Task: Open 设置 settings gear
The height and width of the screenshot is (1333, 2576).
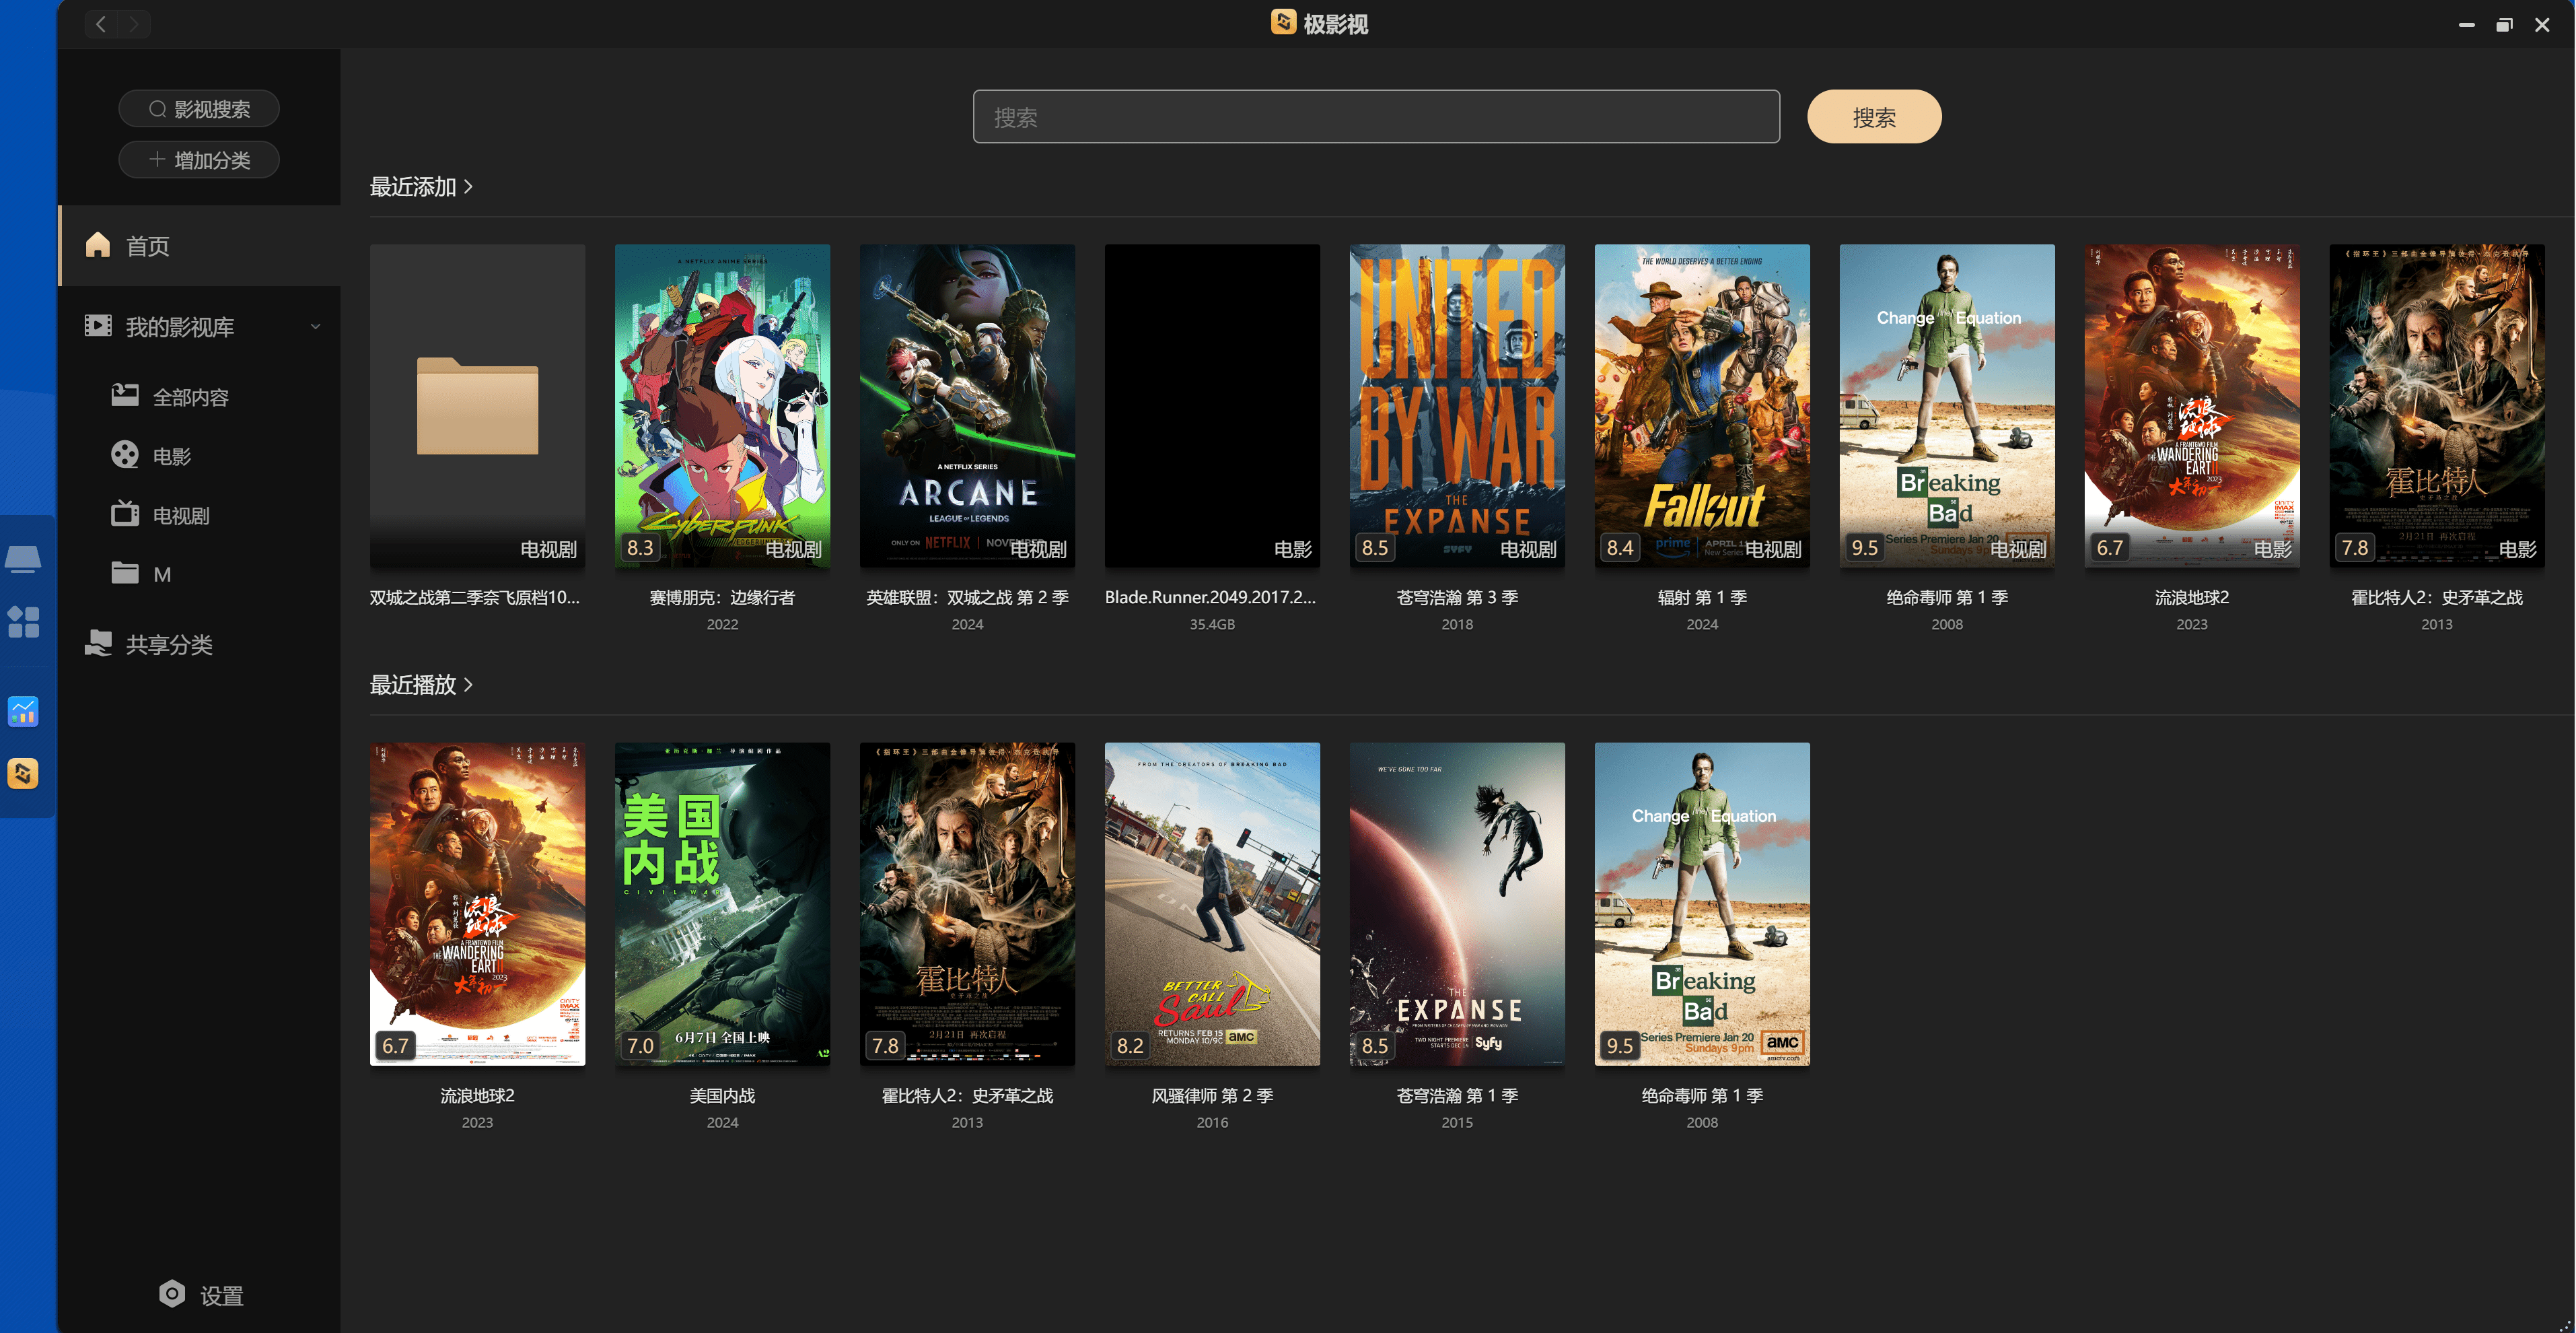Action: point(172,1295)
